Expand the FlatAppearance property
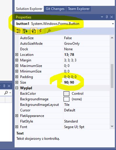This screenshot has width=116, height=150. pyautogui.click(x=17, y=116)
